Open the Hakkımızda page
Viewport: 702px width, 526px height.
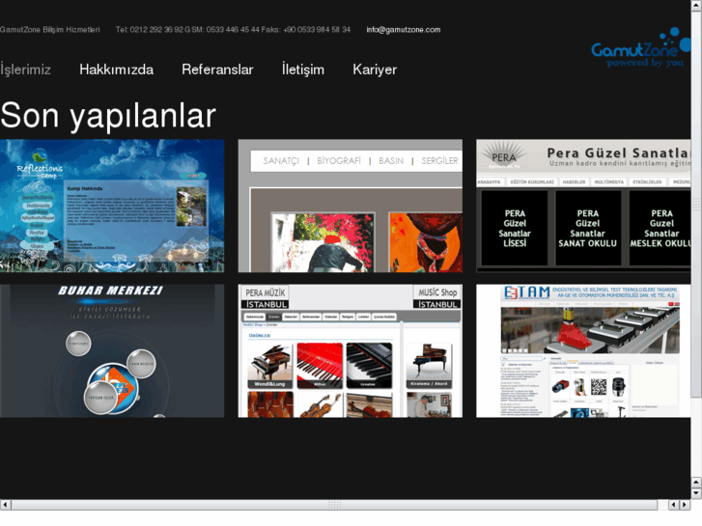tap(117, 69)
